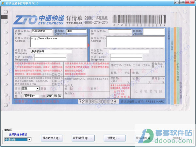Click the sender address box with http://www.ddooo.com
Image resolution: width=196 pixels, height=147 pixels.
click(x=58, y=42)
